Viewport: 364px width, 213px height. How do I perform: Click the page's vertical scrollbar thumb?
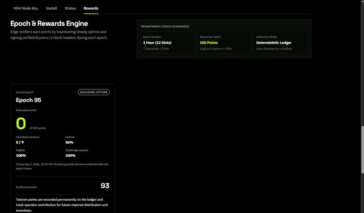click(x=362, y=149)
